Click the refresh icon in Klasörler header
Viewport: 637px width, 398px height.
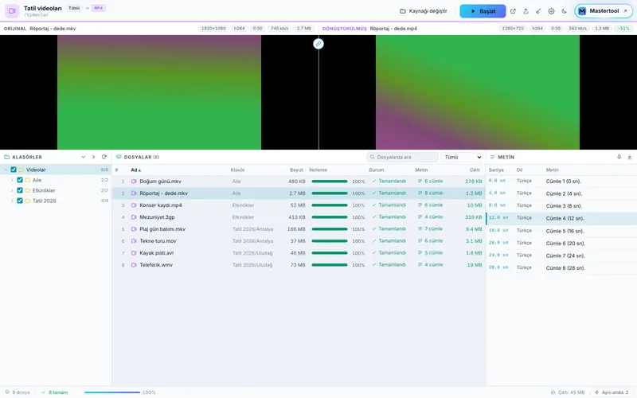tap(104, 157)
